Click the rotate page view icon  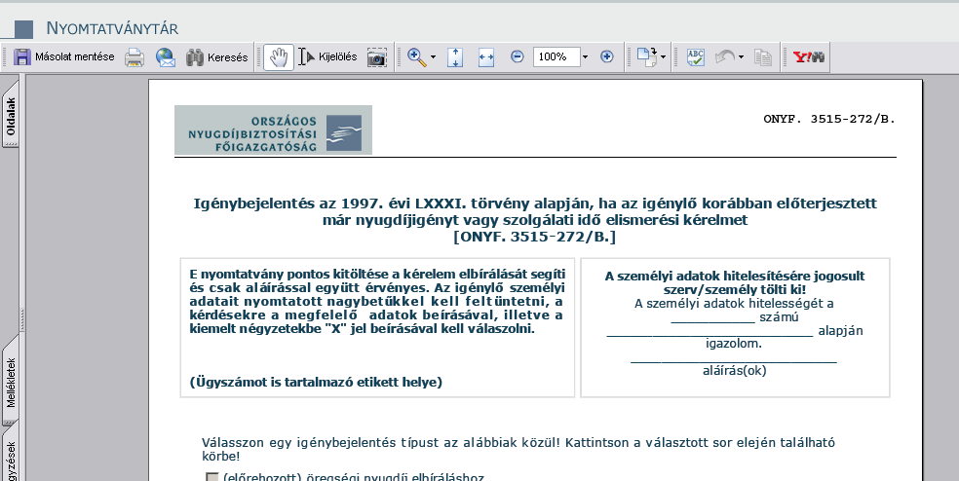pos(646,57)
